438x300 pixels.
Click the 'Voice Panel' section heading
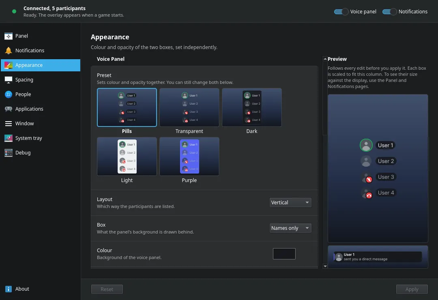pyautogui.click(x=111, y=59)
